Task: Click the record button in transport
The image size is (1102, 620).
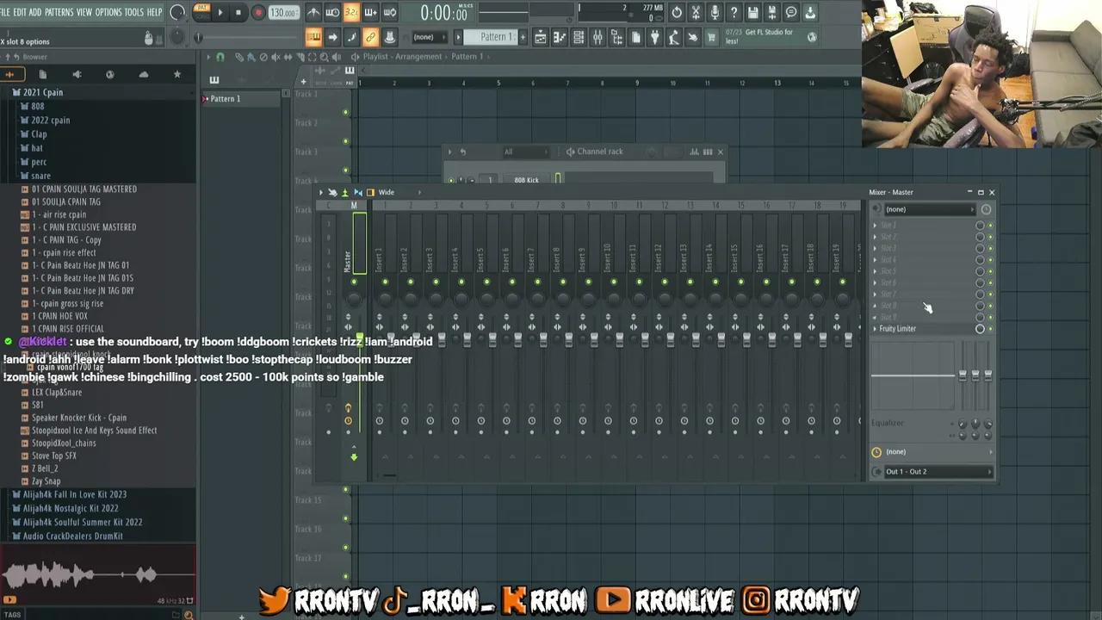Action: [257, 12]
